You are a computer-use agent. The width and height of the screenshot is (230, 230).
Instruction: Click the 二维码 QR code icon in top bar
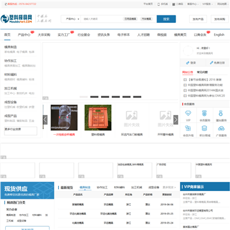174,4
